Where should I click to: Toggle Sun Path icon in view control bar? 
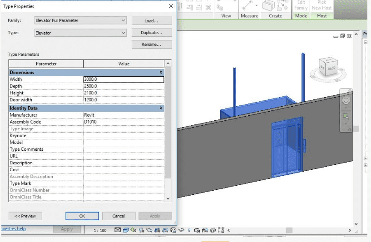[134, 230]
